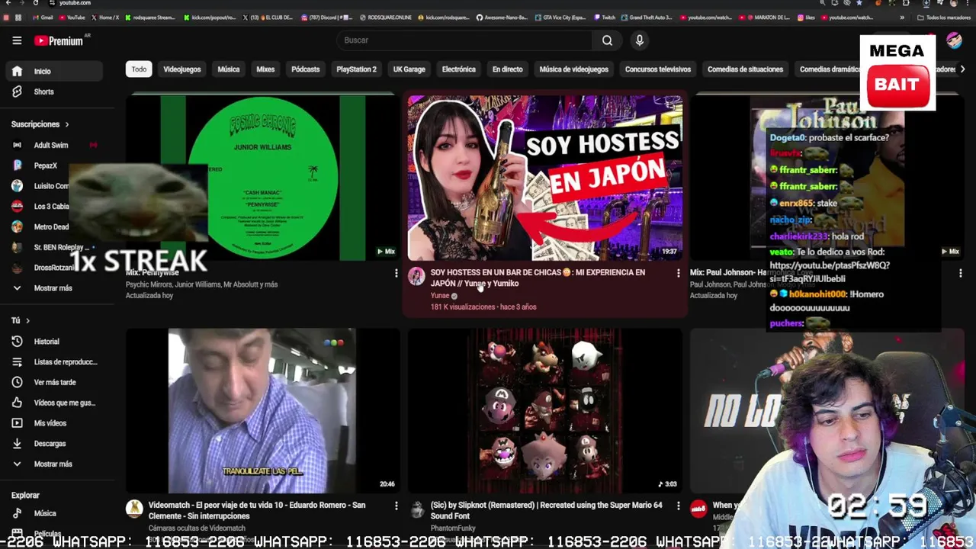Open Cámaras ocultas de Videomatch channel link

[x=197, y=528]
